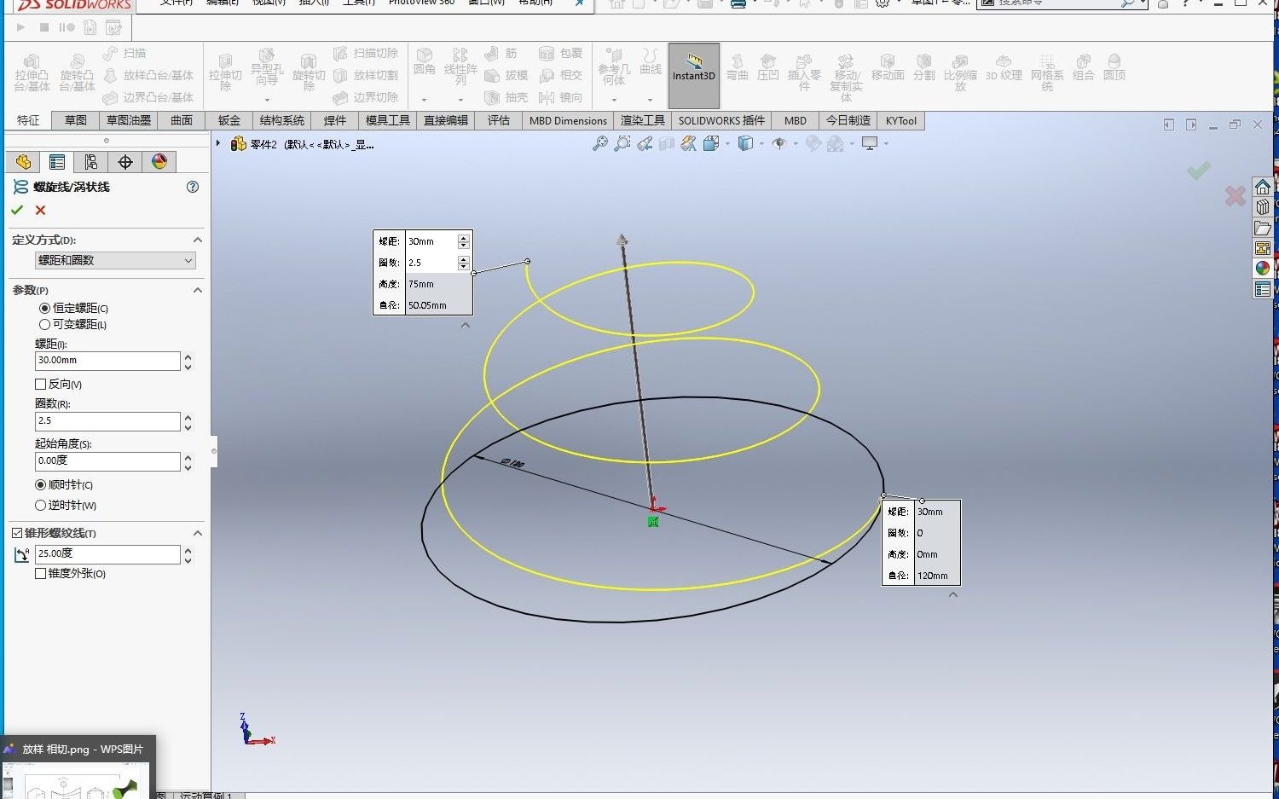Select the 圆角 Fillet tool
The image size is (1279, 799).
click(424, 70)
